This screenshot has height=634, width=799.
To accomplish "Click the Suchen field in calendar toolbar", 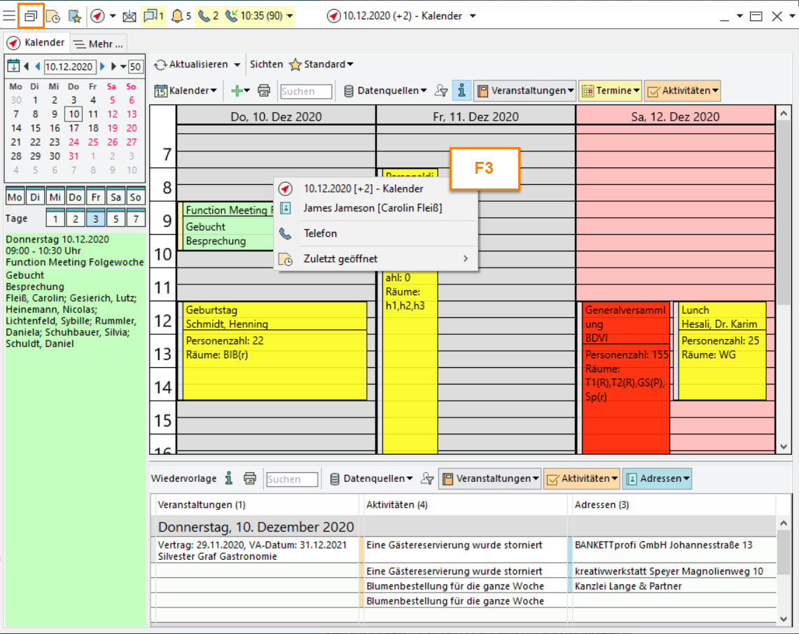I will (x=307, y=91).
